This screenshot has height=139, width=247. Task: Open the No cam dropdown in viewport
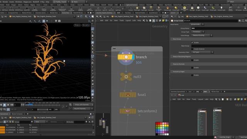point(86,25)
